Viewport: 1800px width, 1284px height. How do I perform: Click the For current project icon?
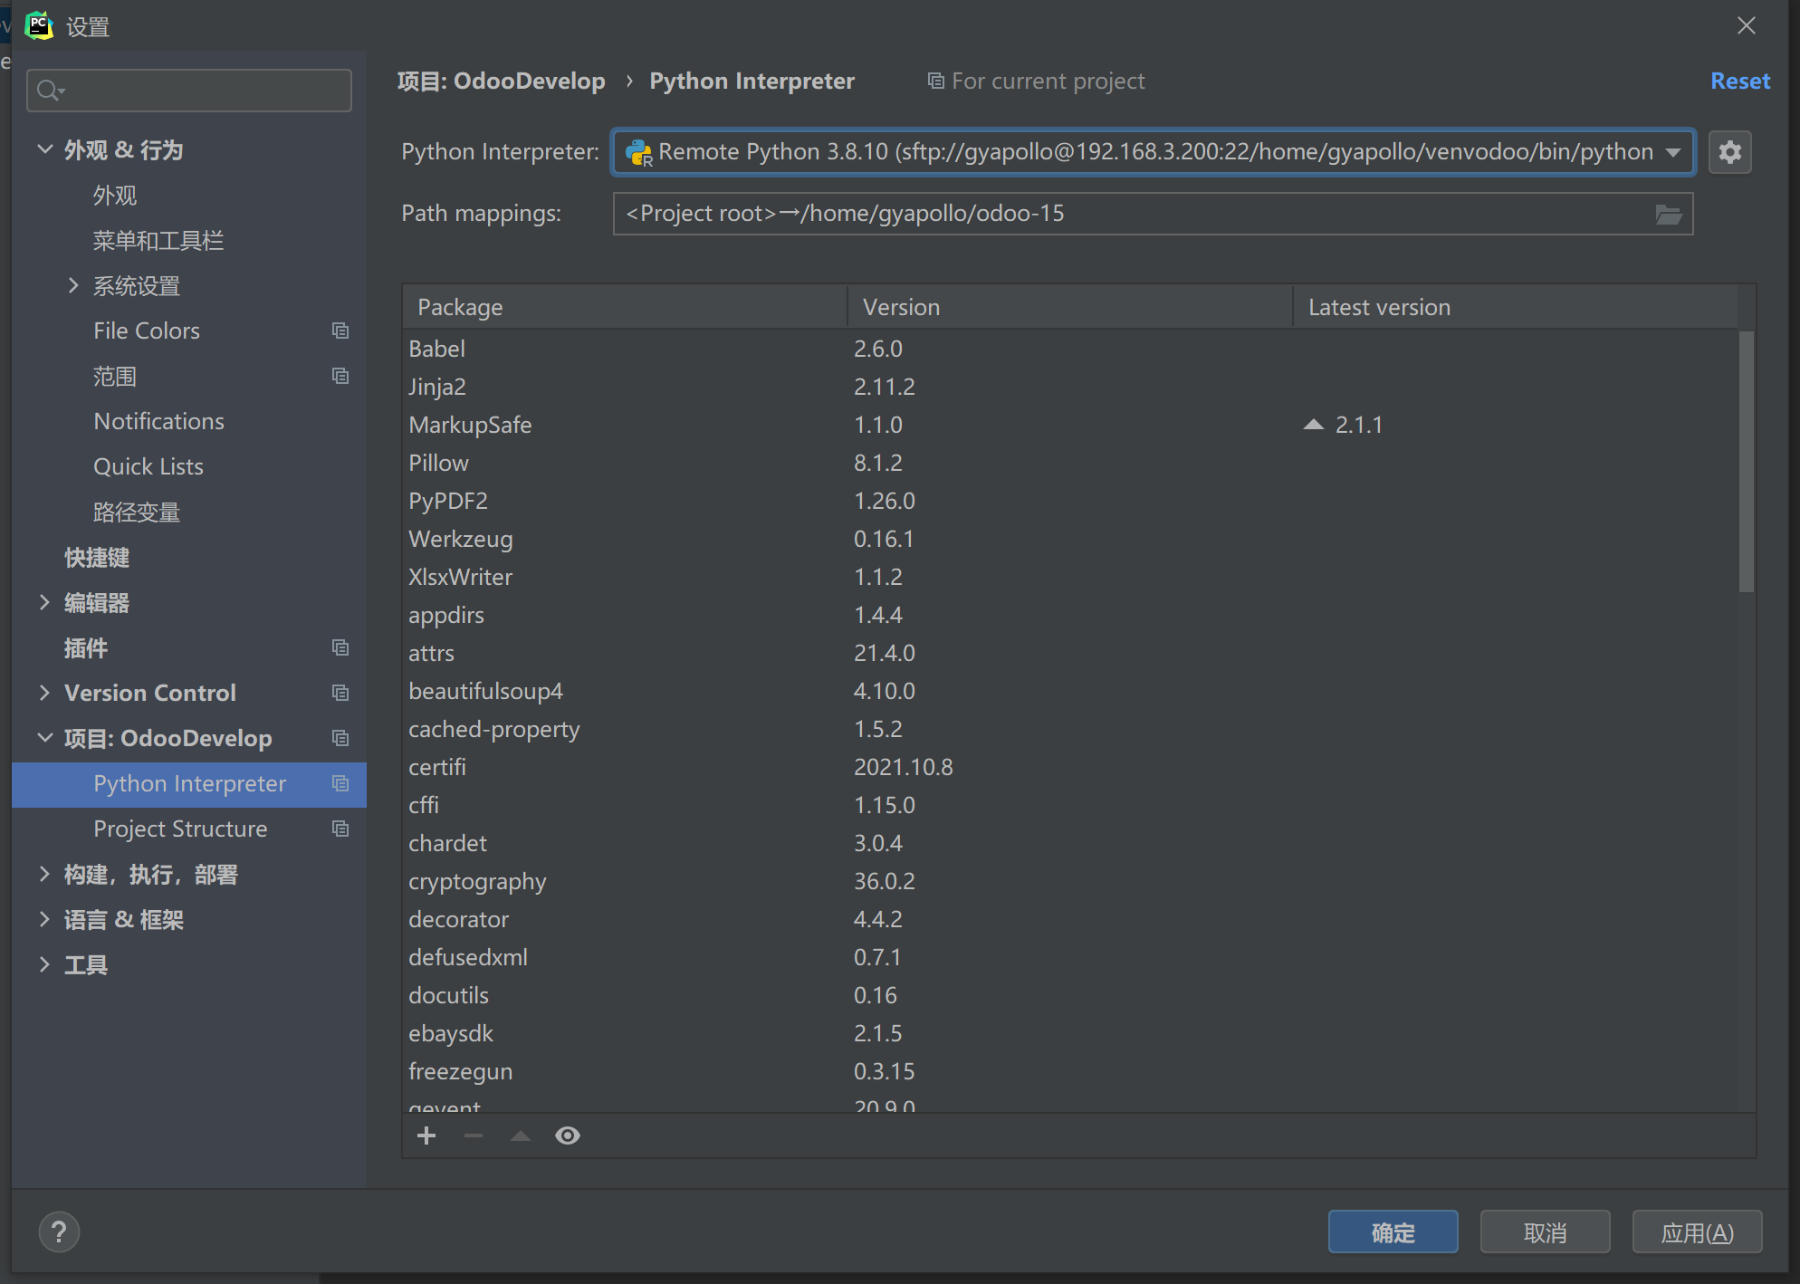[935, 81]
